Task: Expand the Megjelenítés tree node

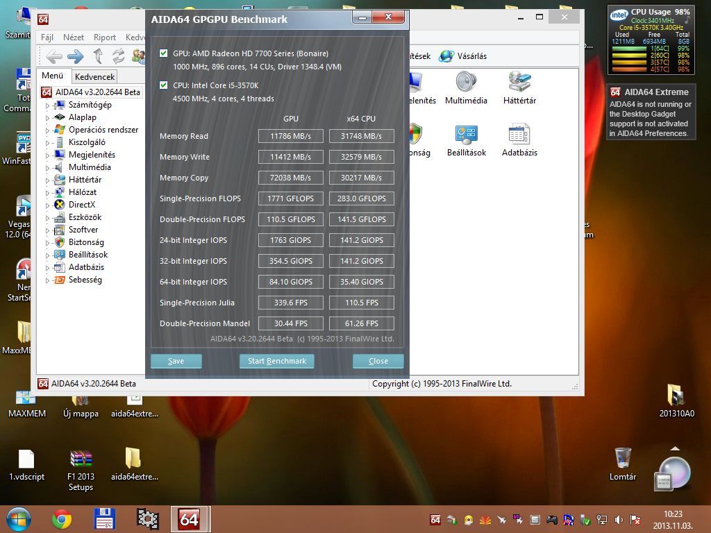Action: 47,155
